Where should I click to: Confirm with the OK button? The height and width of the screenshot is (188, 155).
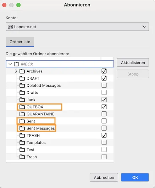point(135,177)
